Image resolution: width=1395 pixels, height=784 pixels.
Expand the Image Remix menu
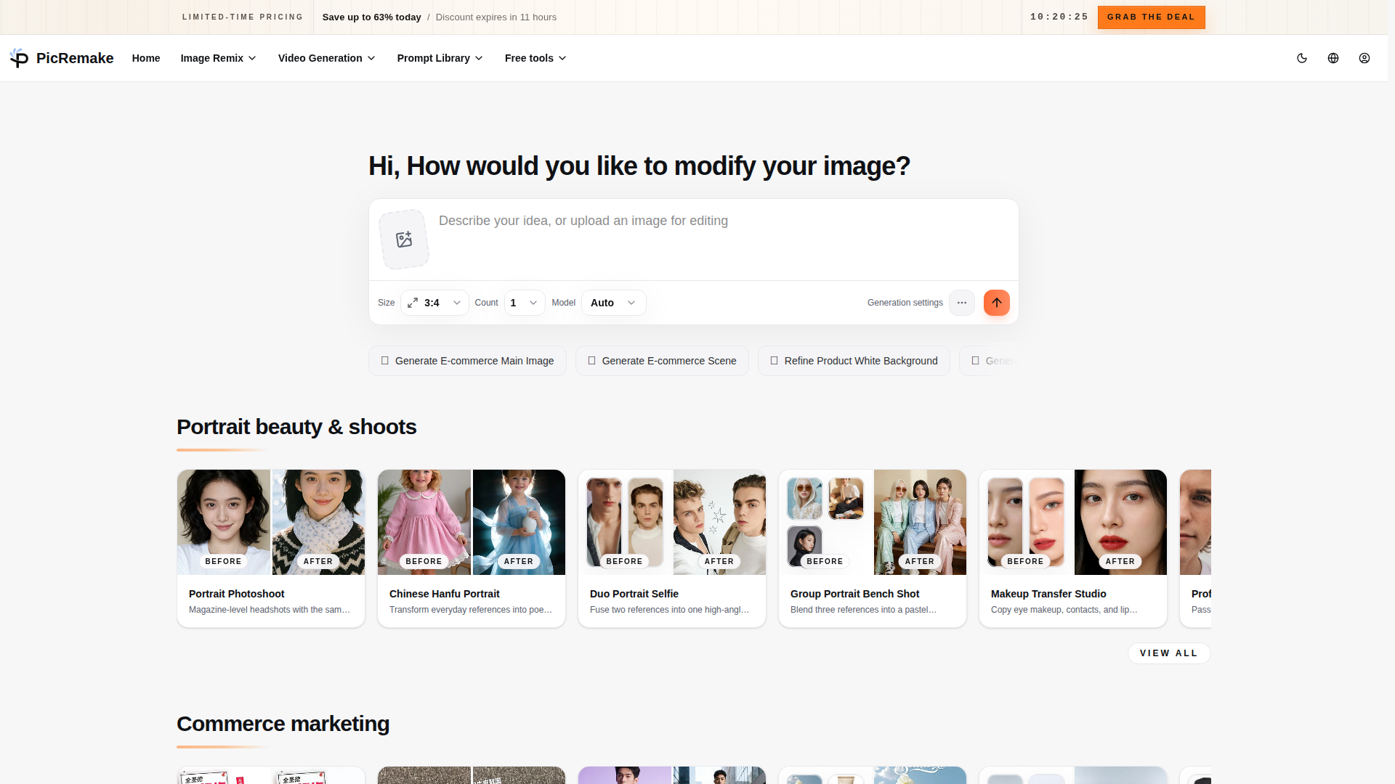coord(218,58)
